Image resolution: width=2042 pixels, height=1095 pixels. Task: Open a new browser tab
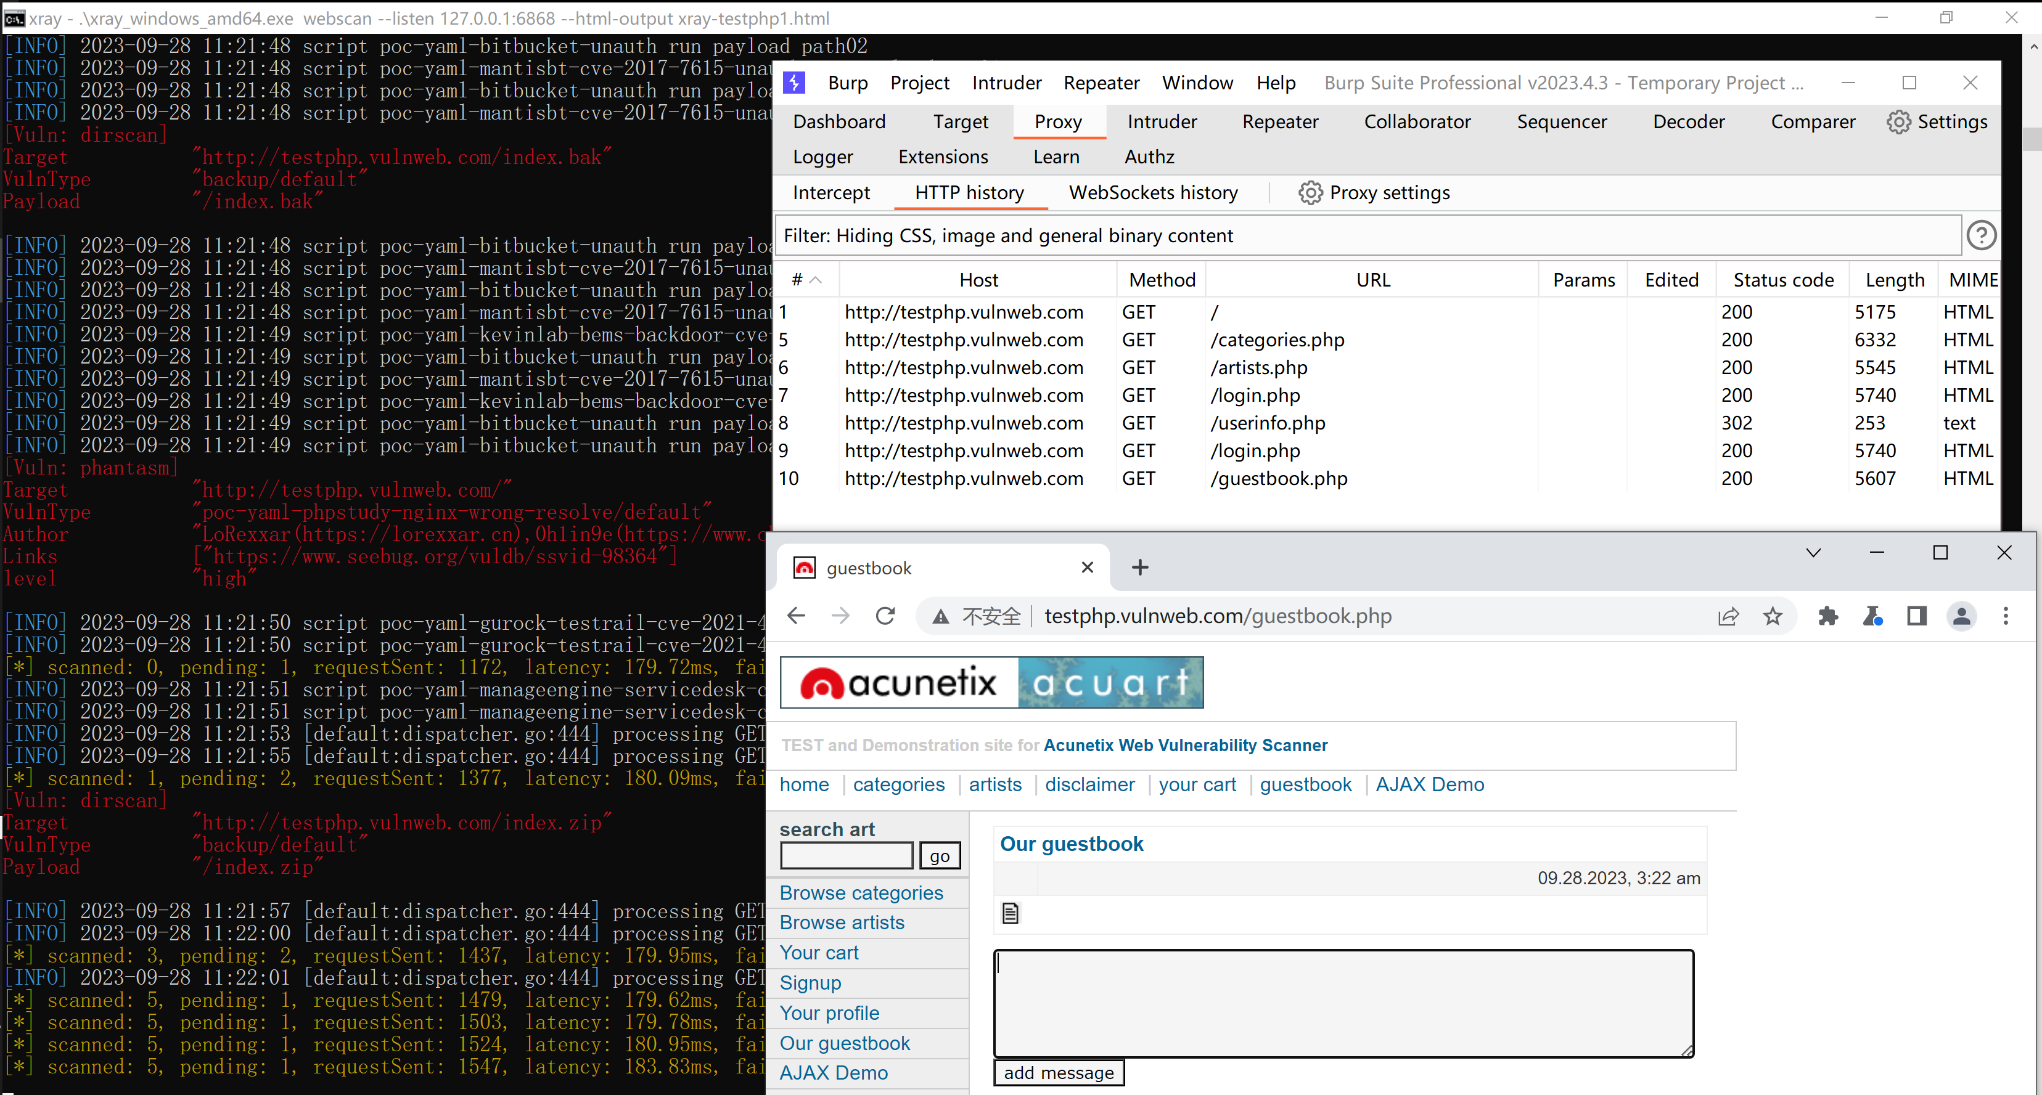tap(1140, 568)
